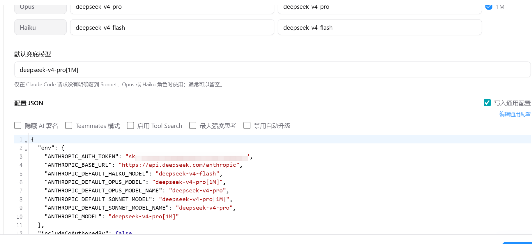Screen dimensions: 532x244
Task: Select the Haiku role label
Action: tap(40, 27)
